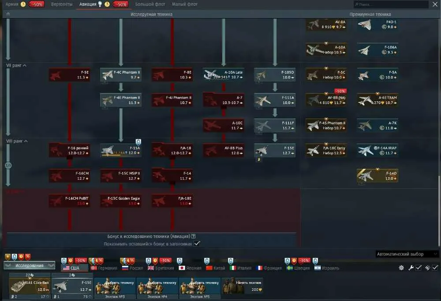Select the F-15C Golden Eagle aircraft
441x301 pixels.
click(121, 201)
